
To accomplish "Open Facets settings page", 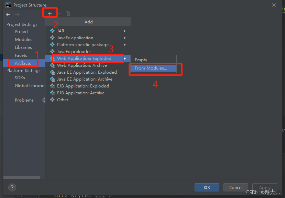I will [21, 55].
